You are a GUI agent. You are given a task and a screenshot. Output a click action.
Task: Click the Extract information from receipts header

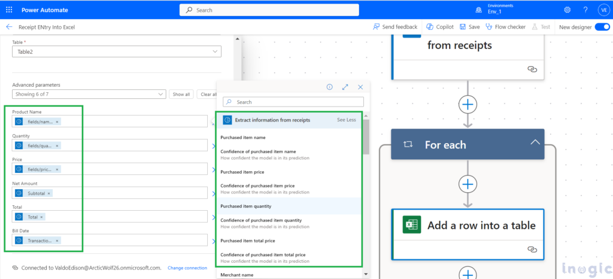[x=289, y=120]
